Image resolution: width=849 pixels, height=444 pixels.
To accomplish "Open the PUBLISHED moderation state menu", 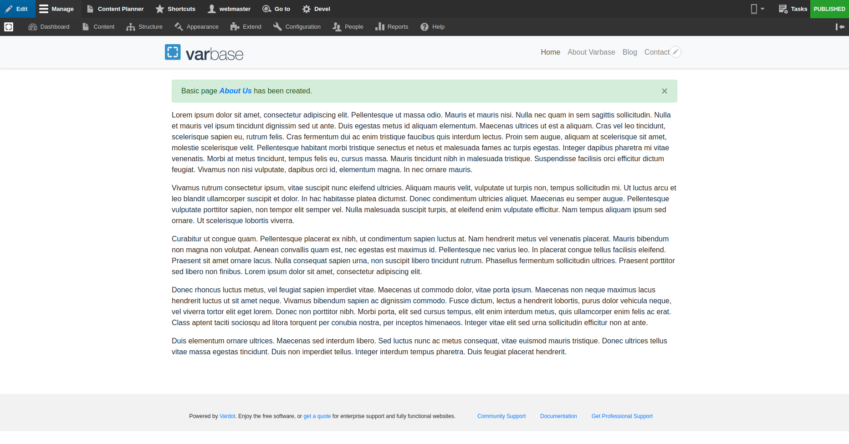I will click(829, 9).
